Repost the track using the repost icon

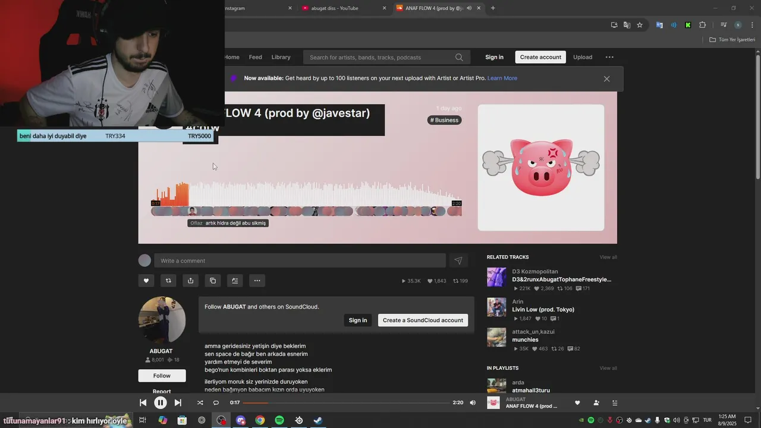(168, 281)
